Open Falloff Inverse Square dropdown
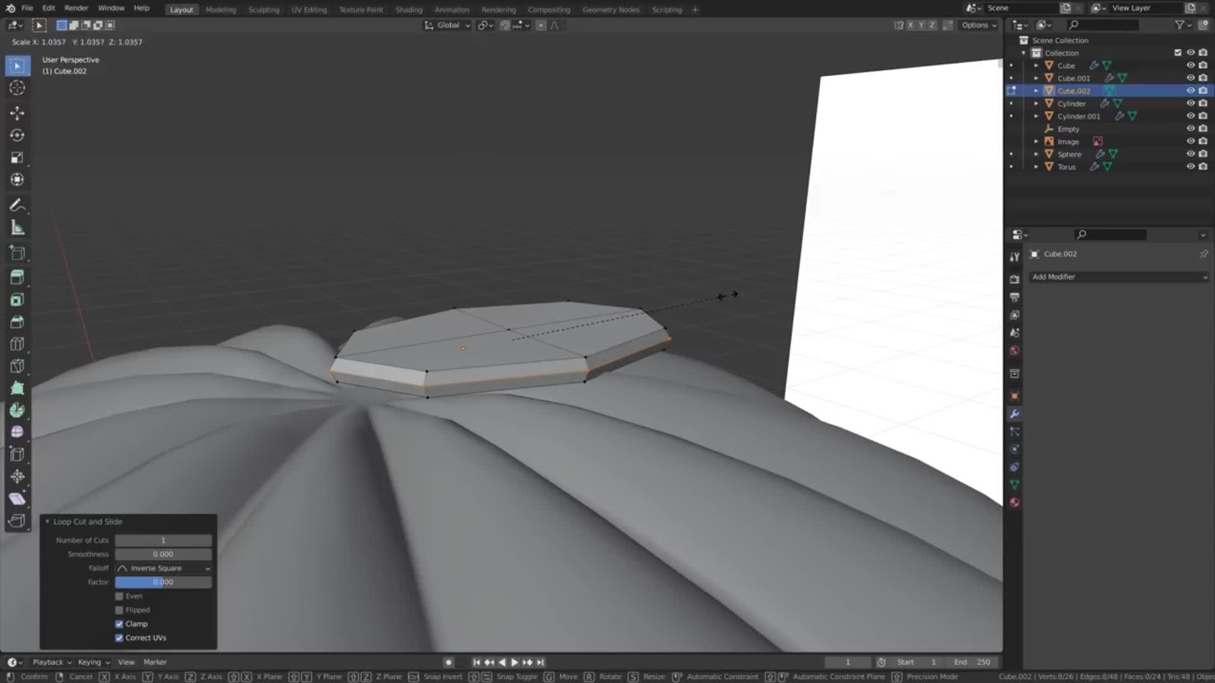The height and width of the screenshot is (683, 1215). point(163,569)
